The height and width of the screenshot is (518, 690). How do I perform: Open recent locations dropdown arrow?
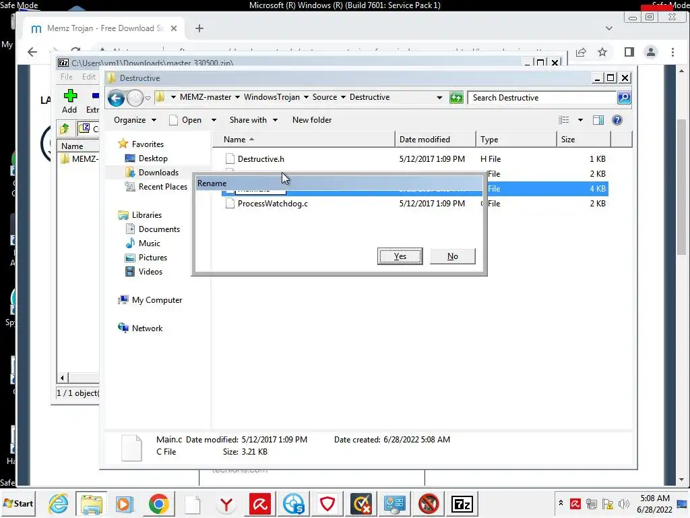point(148,98)
